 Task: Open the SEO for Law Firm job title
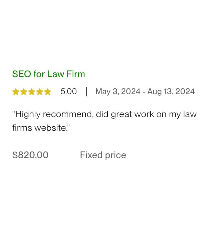click(48, 74)
